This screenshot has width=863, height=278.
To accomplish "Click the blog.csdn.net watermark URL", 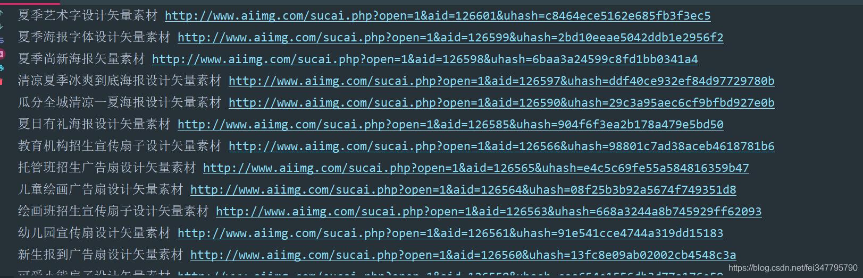I will pos(793,268).
